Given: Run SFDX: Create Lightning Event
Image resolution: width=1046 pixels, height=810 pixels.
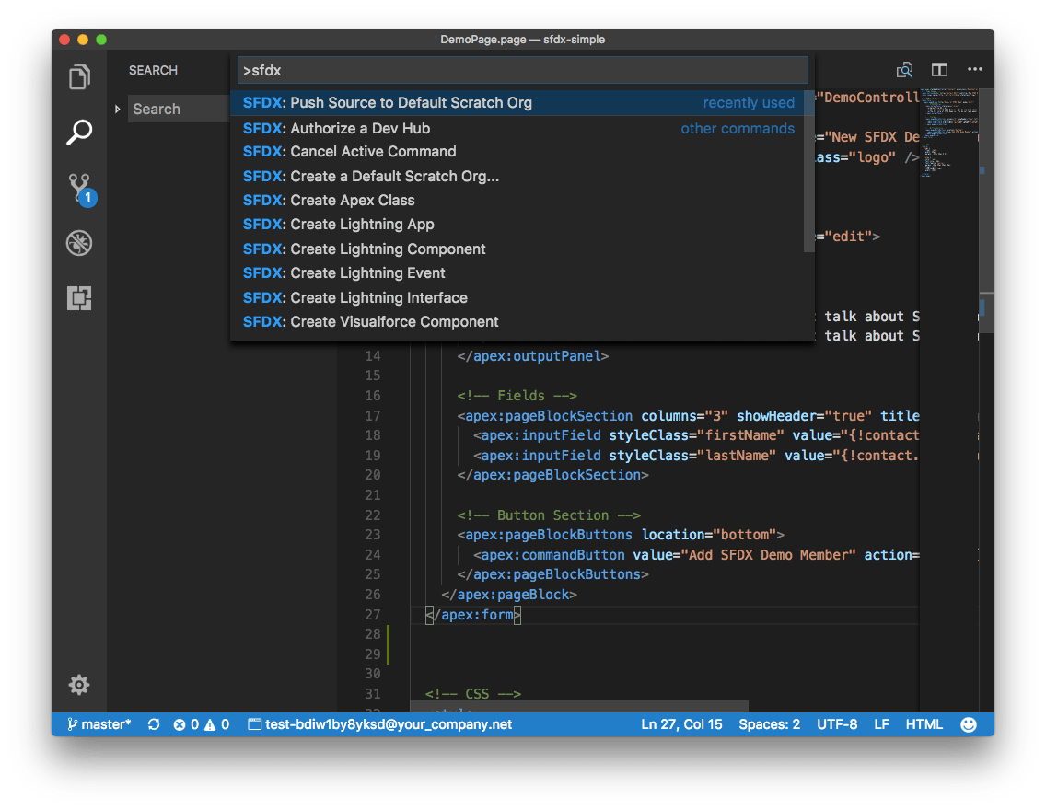Looking at the screenshot, I should (517, 272).
